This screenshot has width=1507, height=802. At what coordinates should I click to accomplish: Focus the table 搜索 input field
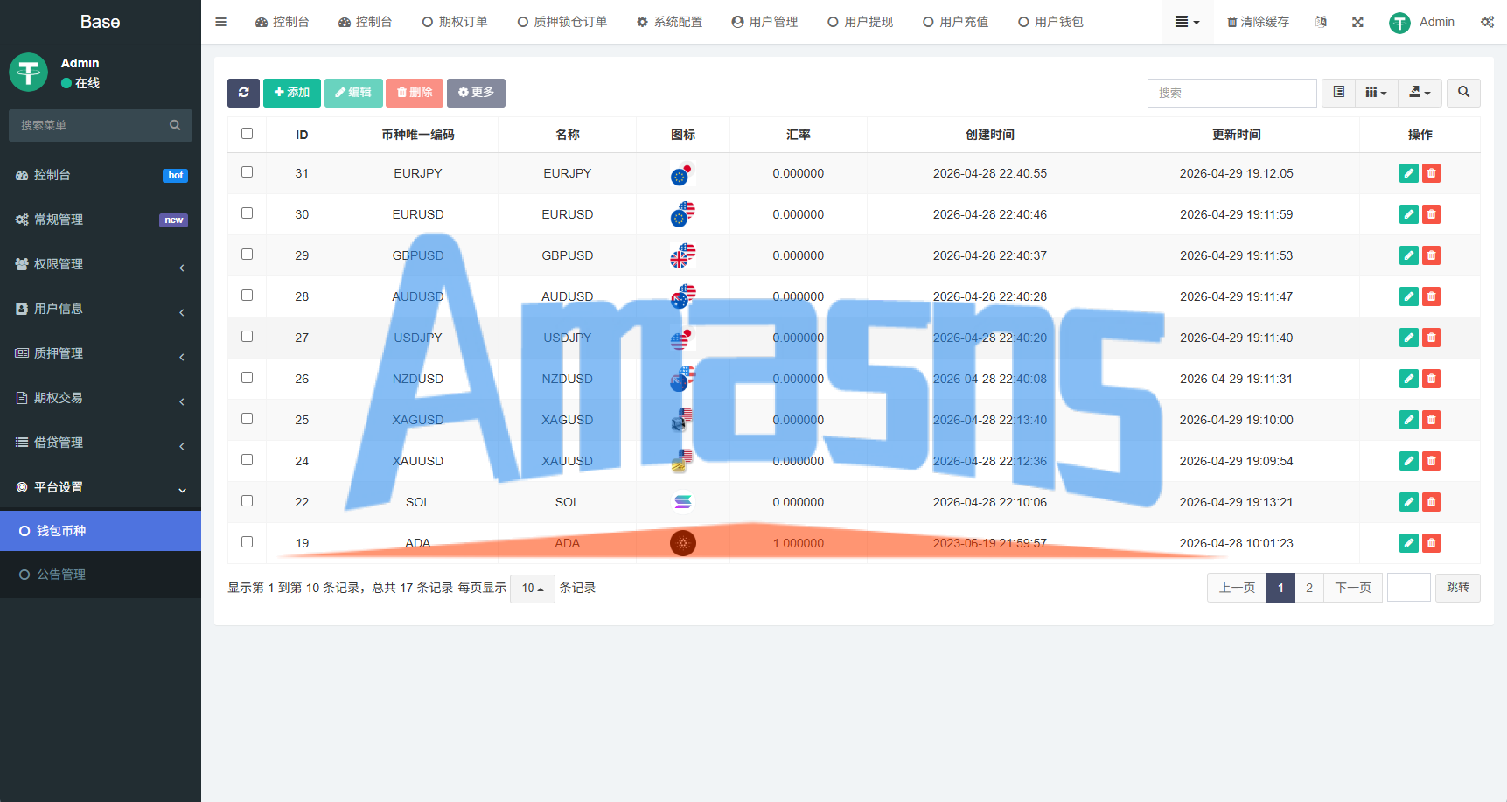tap(1231, 93)
